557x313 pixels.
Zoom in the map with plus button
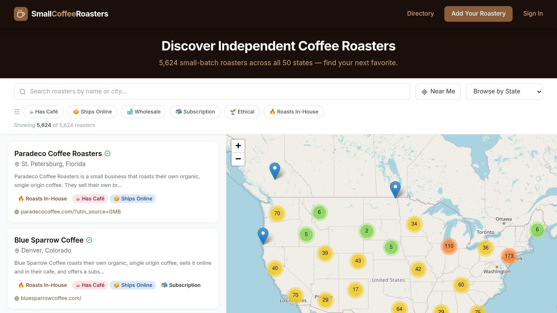click(238, 146)
